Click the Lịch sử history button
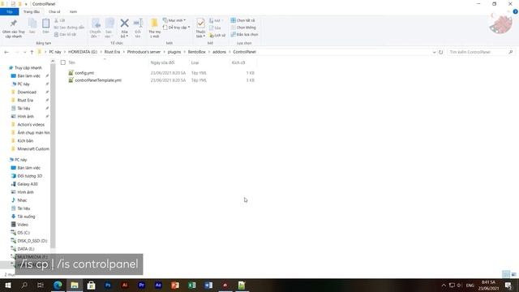Screen dimensions: 519x292 (217, 35)
